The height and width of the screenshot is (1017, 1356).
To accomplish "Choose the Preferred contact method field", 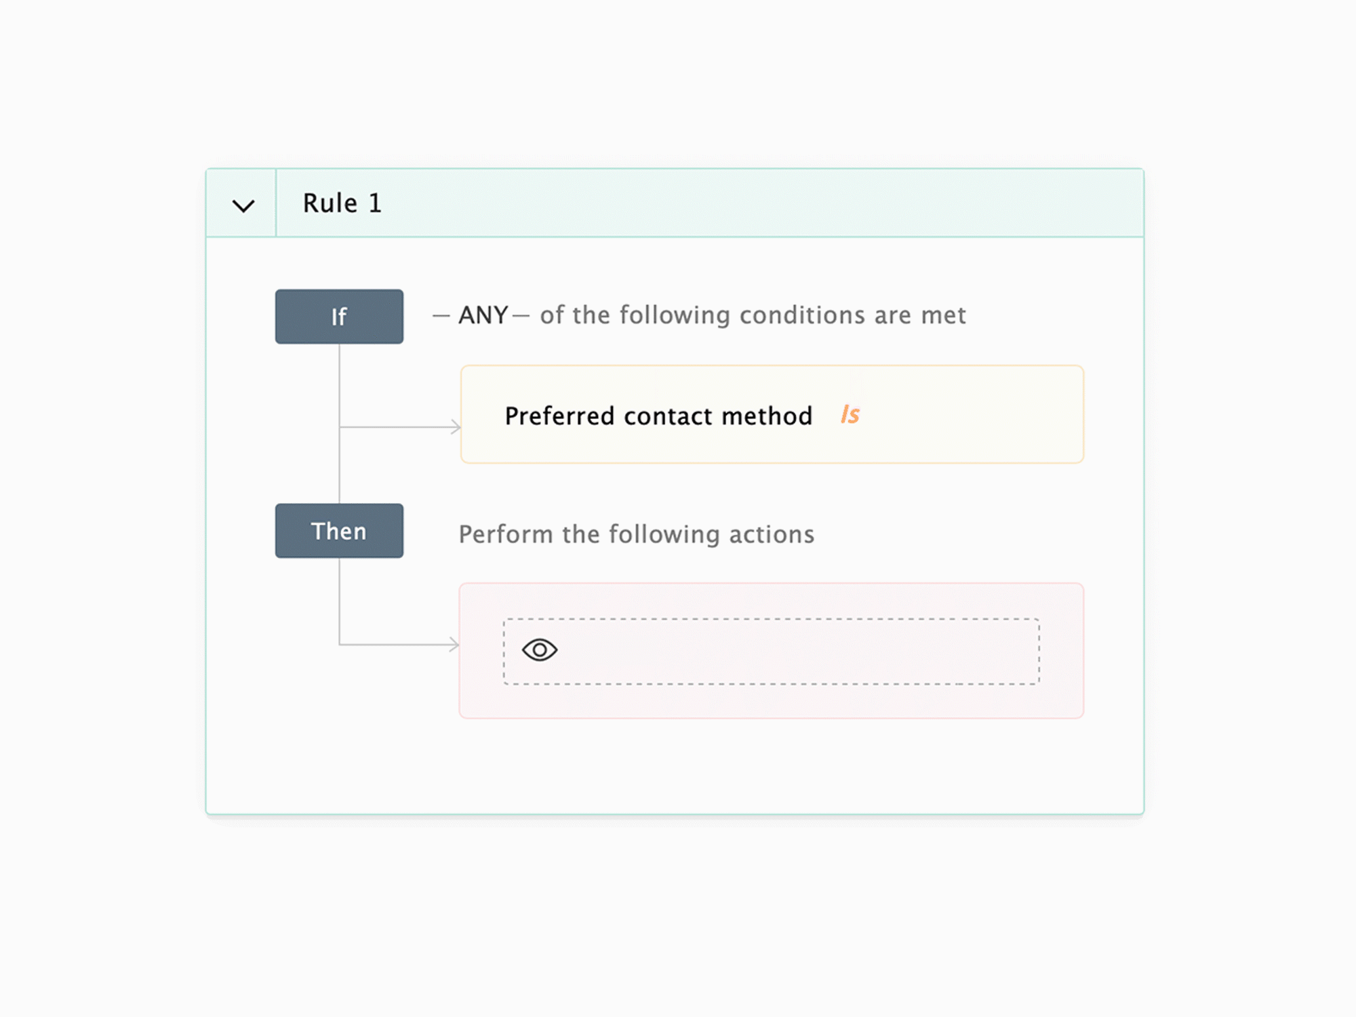I will click(x=658, y=416).
